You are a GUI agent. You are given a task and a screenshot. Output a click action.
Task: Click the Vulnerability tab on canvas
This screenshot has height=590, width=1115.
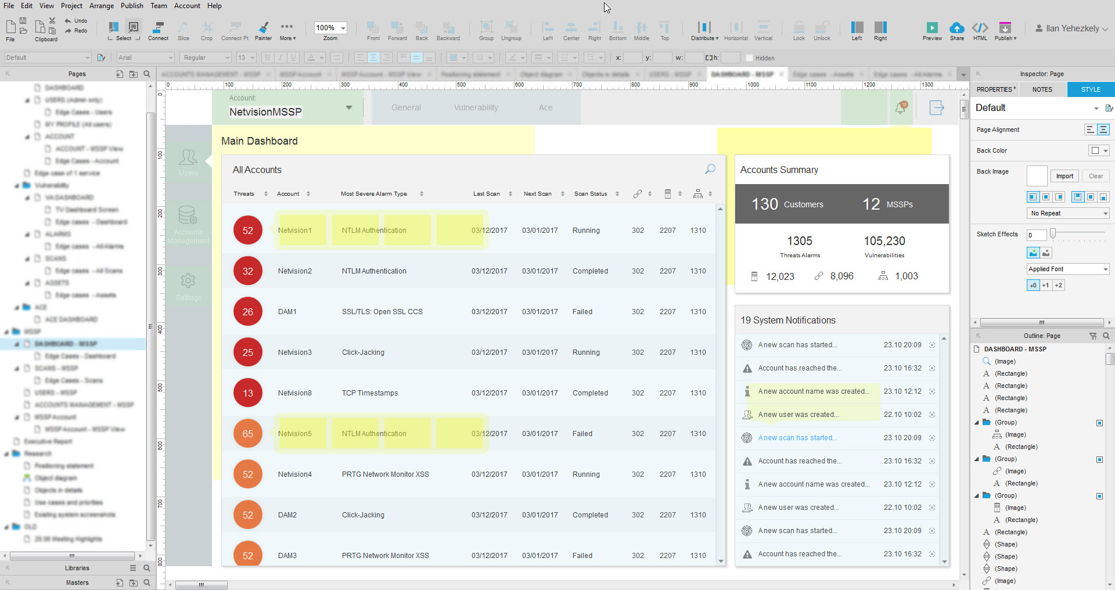[476, 107]
